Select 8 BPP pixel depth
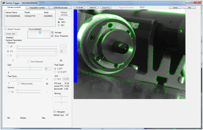This screenshot has width=203, height=130. 55,69
